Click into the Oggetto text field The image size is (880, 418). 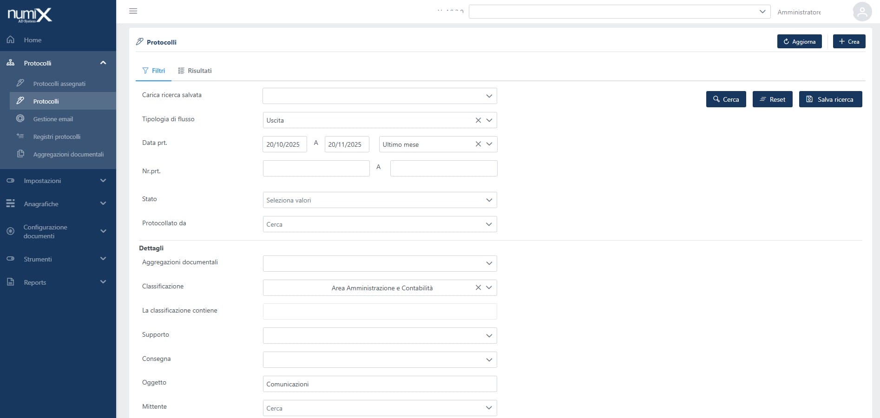tap(379, 384)
